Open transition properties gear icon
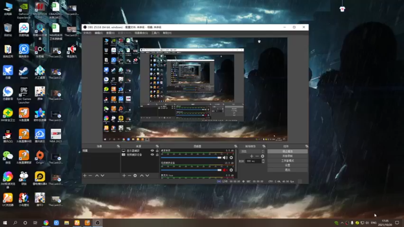This screenshot has width=404, height=227. [x=263, y=156]
